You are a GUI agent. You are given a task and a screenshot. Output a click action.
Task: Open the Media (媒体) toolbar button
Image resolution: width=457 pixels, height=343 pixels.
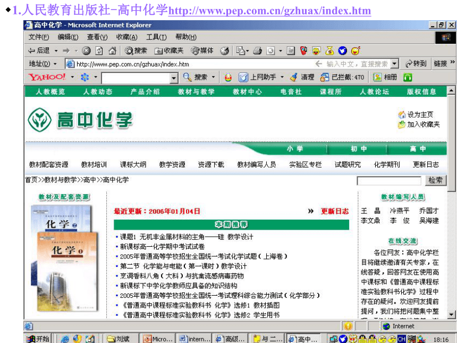point(202,51)
